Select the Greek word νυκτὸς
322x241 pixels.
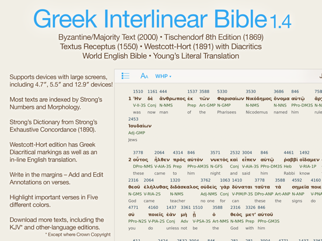point(219,160)
